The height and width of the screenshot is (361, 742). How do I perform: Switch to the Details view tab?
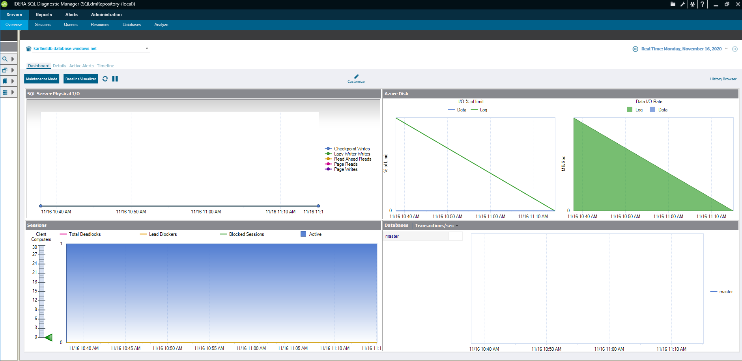[60, 66]
